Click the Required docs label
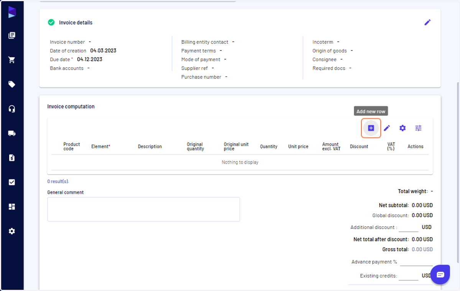 (329, 68)
